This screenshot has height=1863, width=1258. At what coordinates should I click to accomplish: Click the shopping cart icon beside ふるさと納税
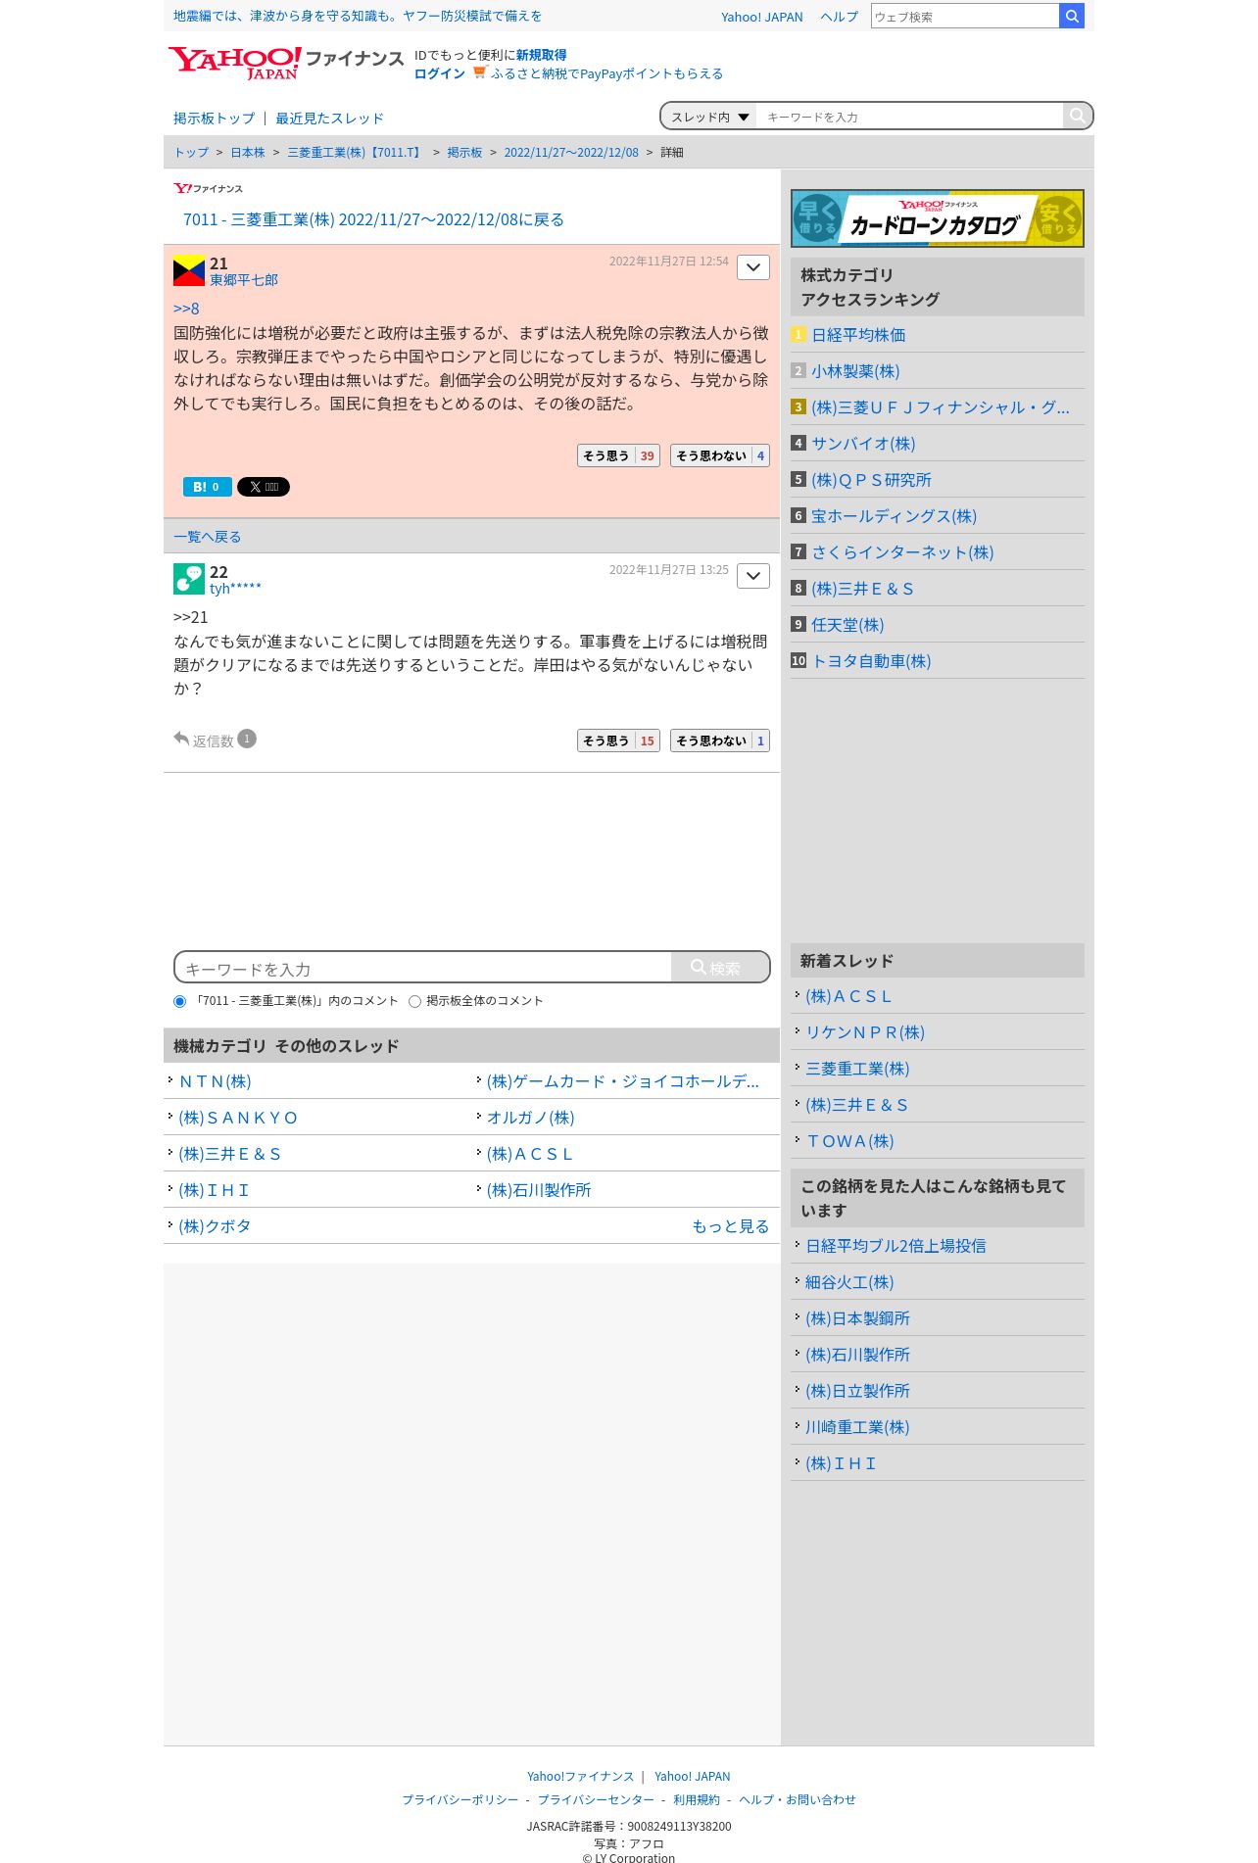479,72
